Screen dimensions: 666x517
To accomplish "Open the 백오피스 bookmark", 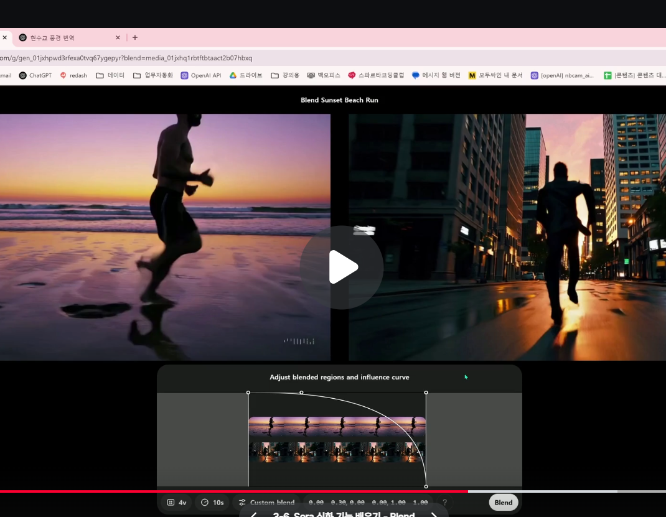I will coord(324,75).
